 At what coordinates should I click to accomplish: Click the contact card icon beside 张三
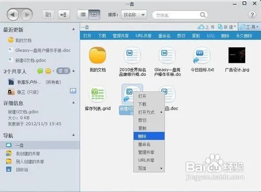click(x=73, y=91)
